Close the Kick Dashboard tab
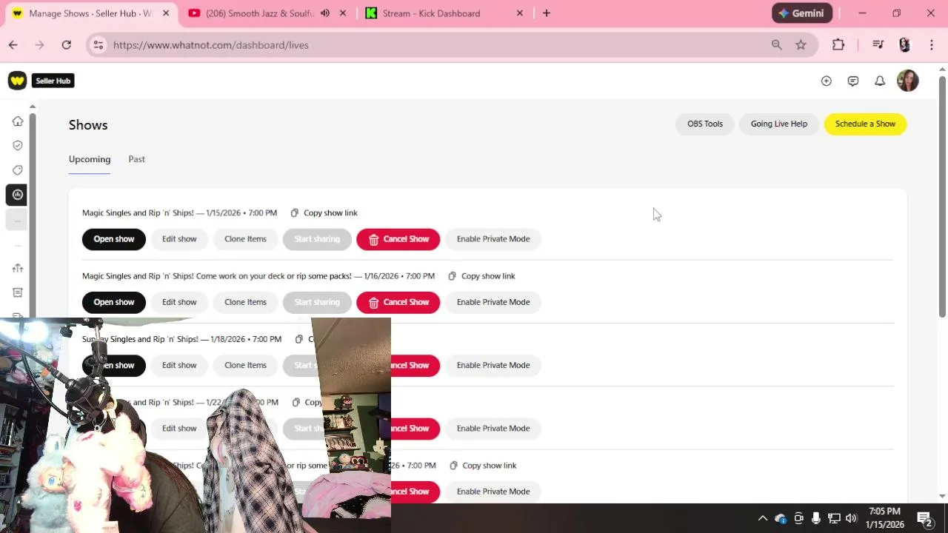The width and height of the screenshot is (948, 533). click(x=519, y=13)
